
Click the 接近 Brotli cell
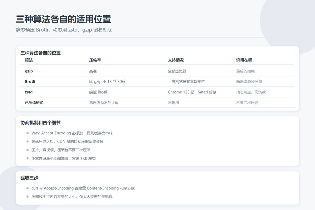[x=98, y=92]
